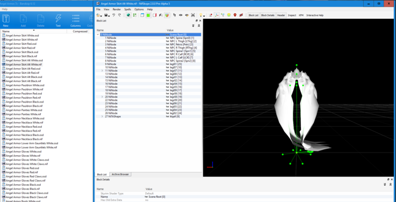Toggle the red Show Hidden icon

click(x=241, y=15)
